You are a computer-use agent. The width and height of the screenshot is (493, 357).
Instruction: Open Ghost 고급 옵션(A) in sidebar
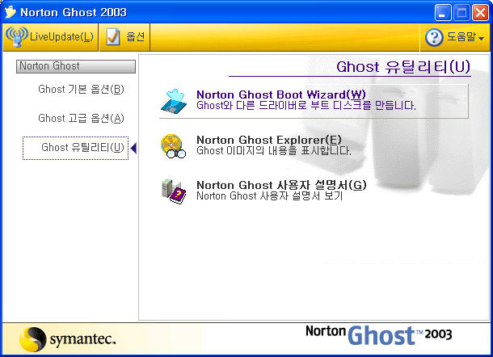[81, 118]
